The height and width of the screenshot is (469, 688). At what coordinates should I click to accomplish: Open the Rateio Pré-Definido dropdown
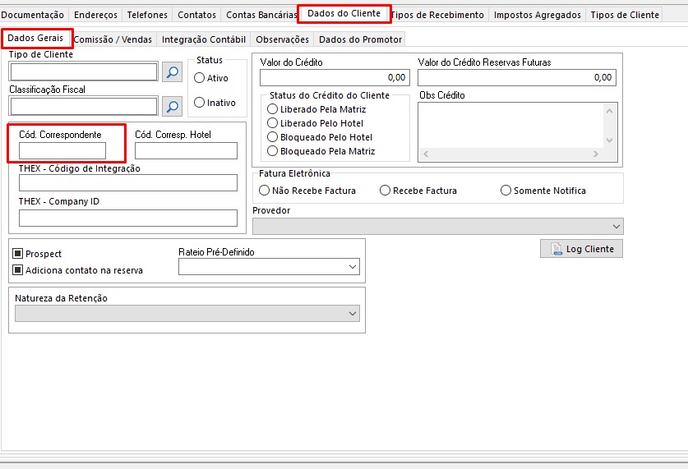tap(269, 267)
